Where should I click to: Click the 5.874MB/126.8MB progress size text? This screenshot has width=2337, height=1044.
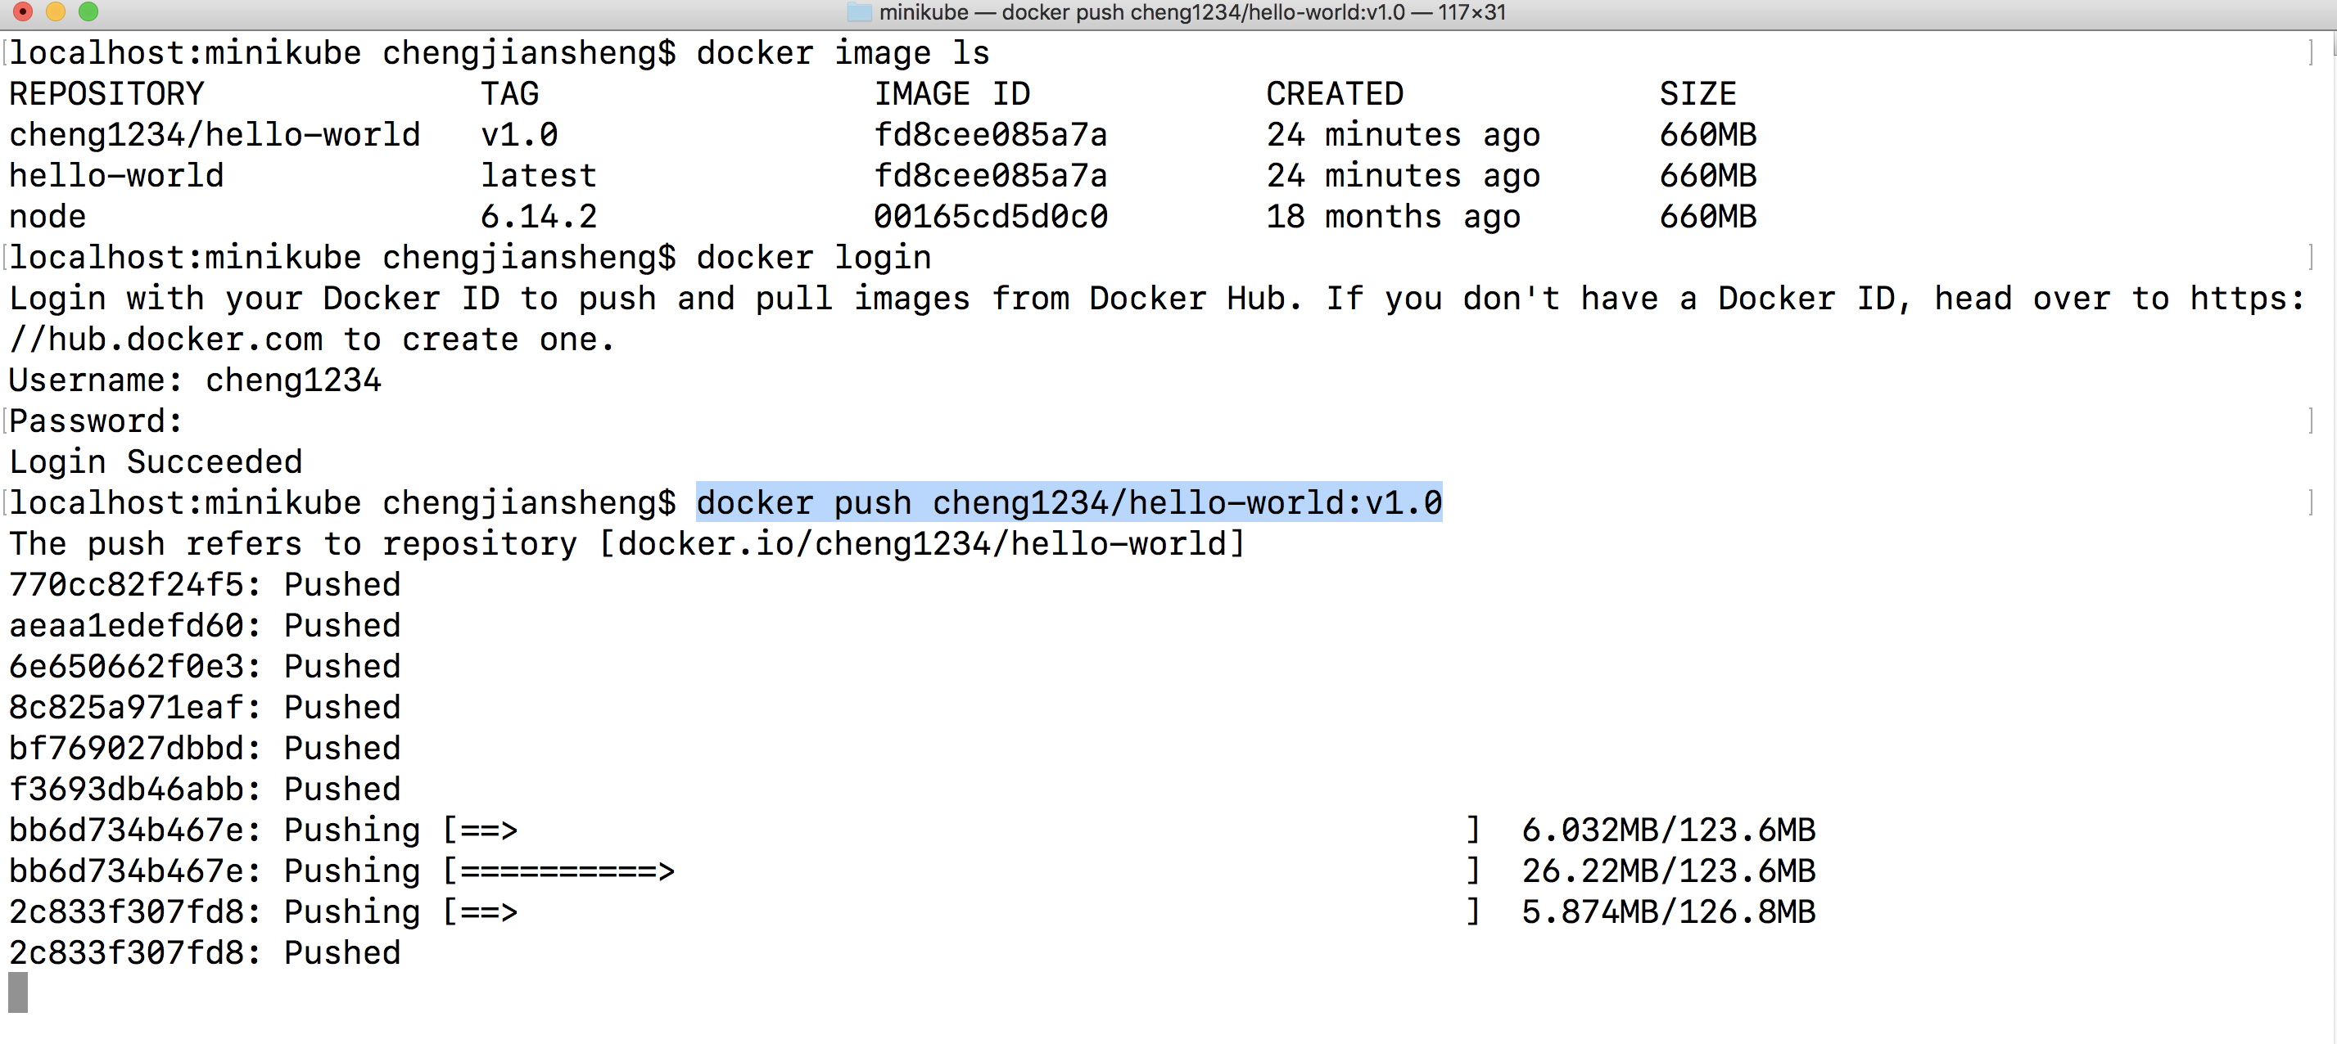(1667, 911)
